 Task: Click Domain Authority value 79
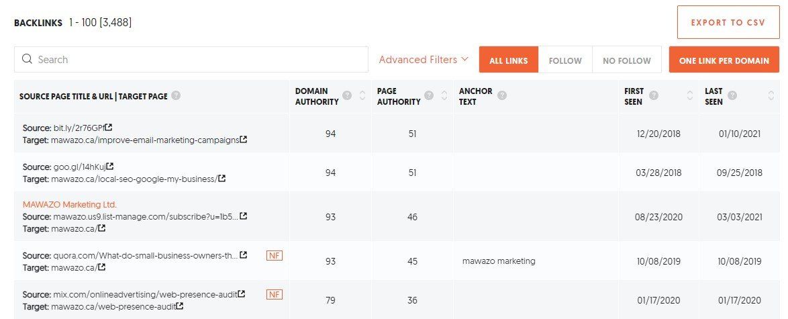[x=330, y=300]
